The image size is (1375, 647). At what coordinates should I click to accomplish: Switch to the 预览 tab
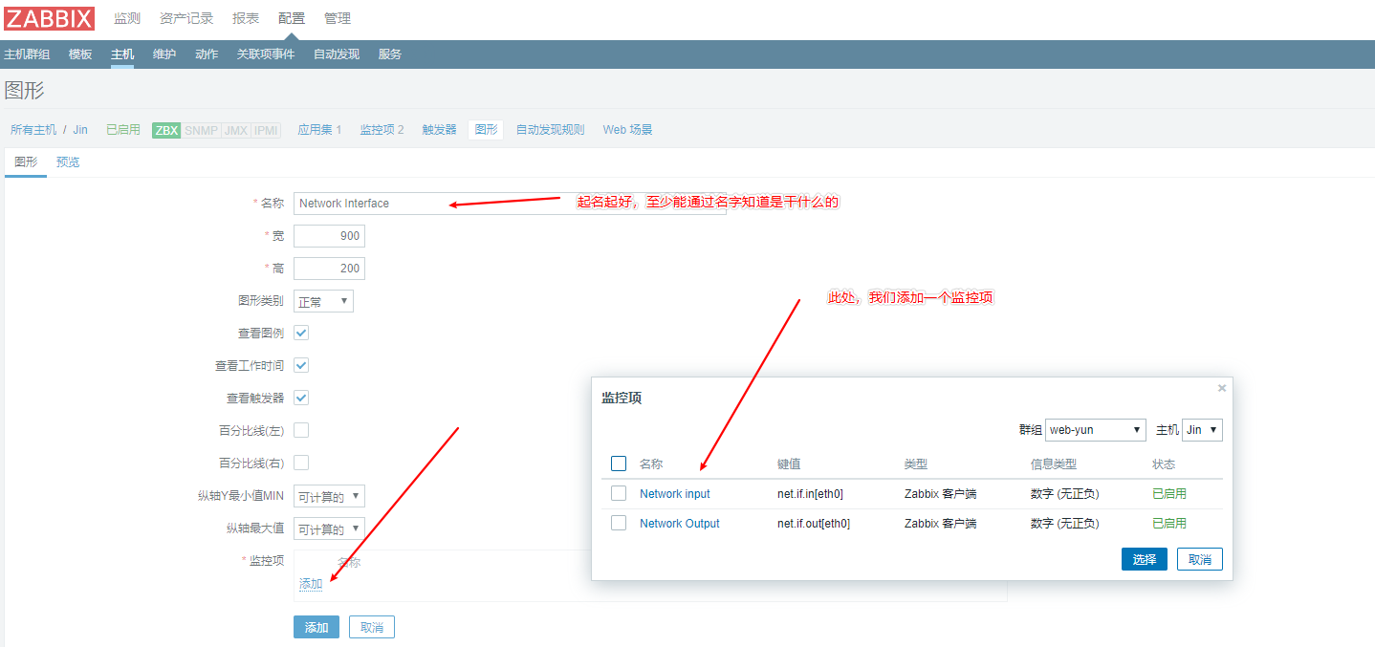click(68, 162)
